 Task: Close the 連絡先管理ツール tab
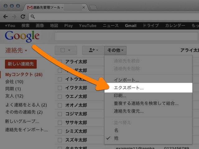pyautogui.click(x=84, y=7)
